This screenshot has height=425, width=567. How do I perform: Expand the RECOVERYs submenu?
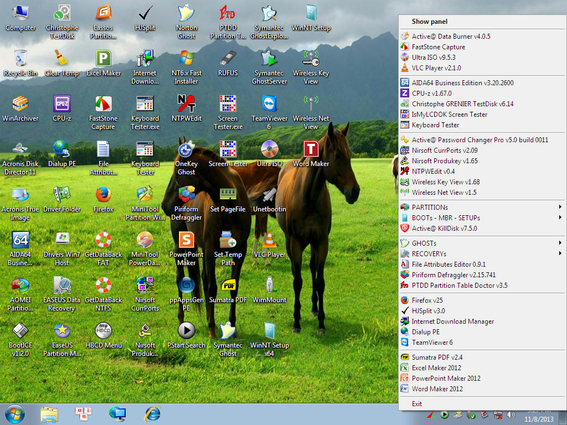coord(482,253)
